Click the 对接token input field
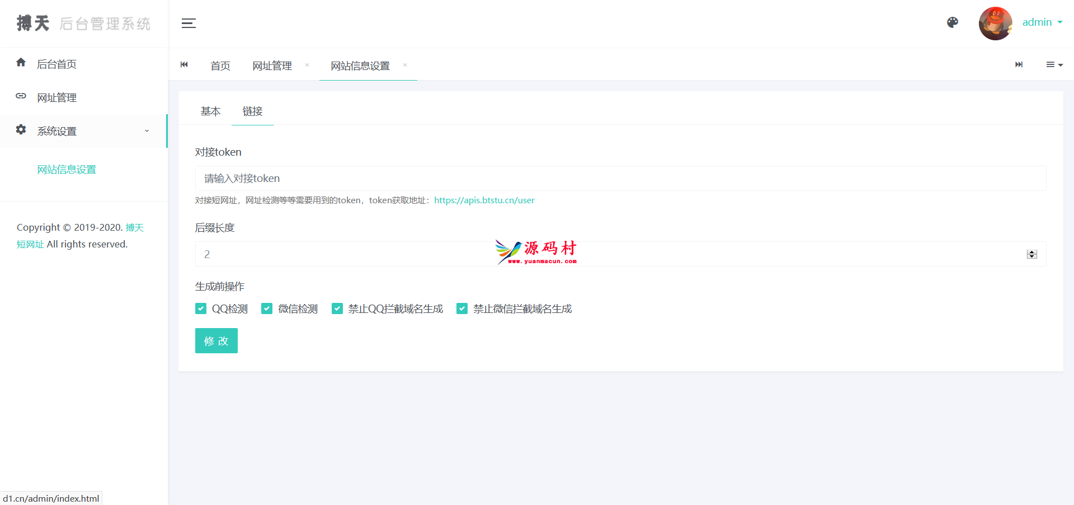The width and height of the screenshot is (1074, 505). click(x=620, y=179)
